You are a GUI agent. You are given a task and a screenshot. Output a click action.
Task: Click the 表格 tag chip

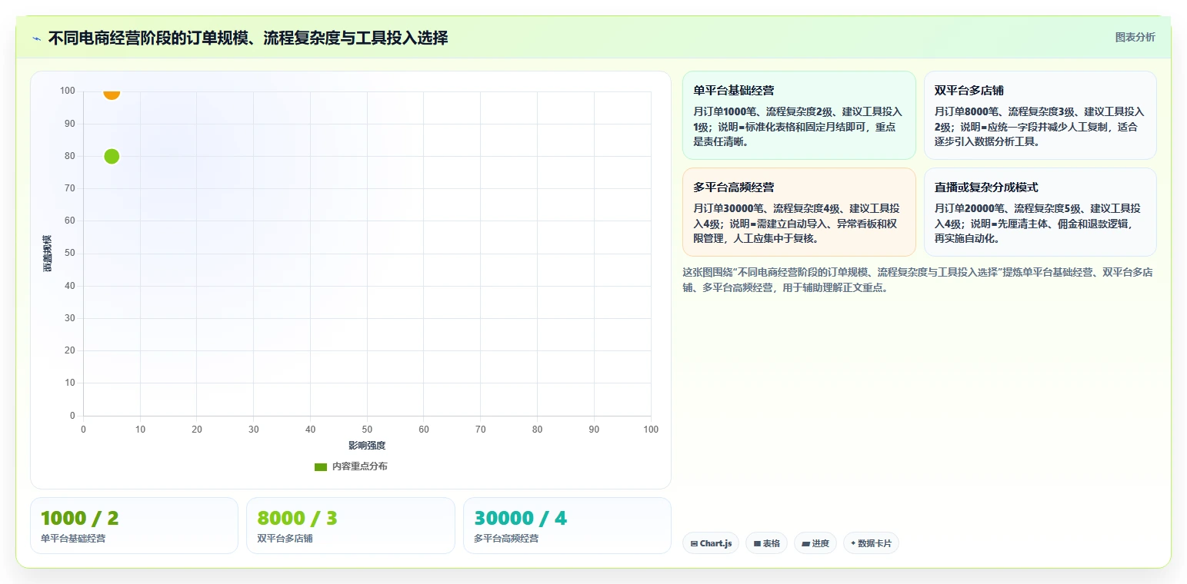click(766, 543)
